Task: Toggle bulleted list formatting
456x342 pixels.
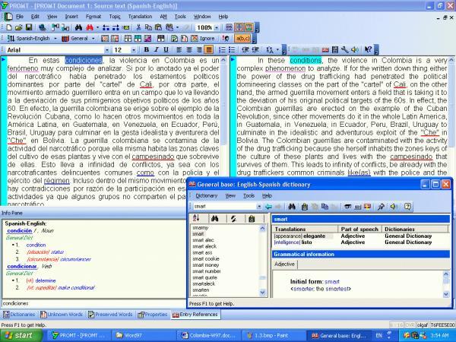Action: click(x=232, y=49)
